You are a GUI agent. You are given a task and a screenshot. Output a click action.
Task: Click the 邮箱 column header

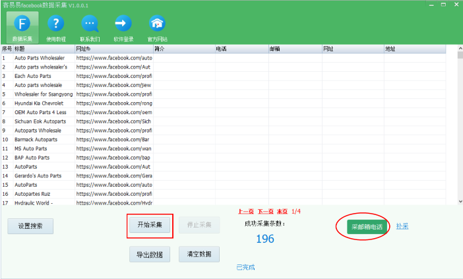point(295,49)
